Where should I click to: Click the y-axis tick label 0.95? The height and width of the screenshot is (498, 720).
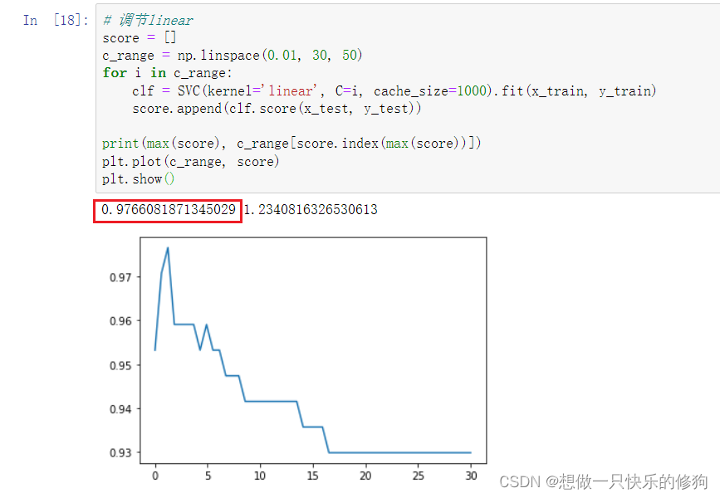click(120, 365)
